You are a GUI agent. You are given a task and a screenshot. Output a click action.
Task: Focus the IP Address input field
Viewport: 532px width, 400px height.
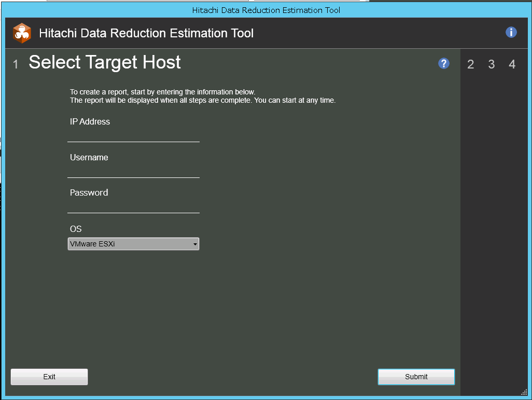pyautogui.click(x=133, y=135)
